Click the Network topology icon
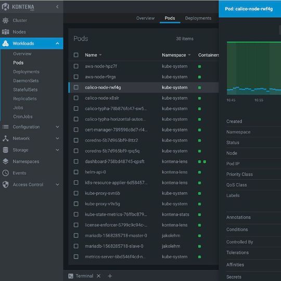 5,138
